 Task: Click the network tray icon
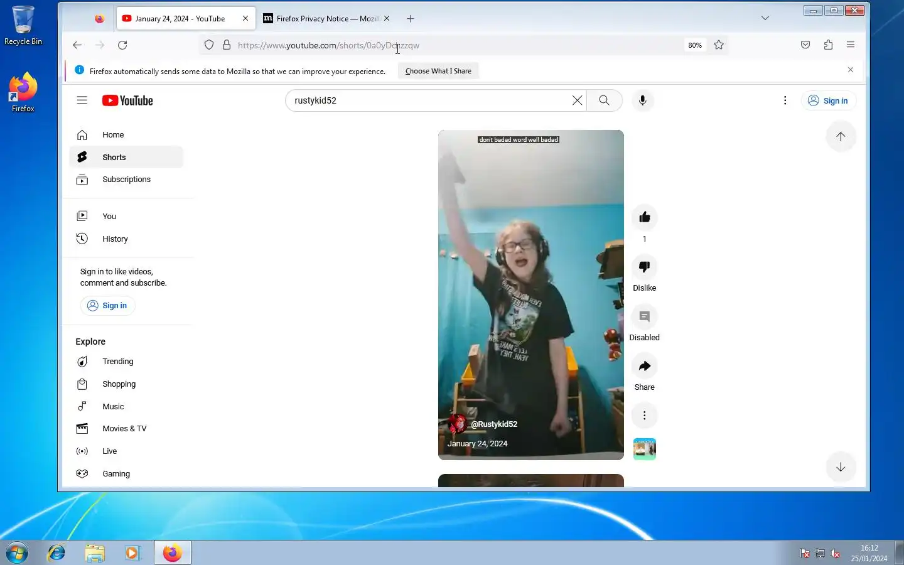tap(820, 553)
